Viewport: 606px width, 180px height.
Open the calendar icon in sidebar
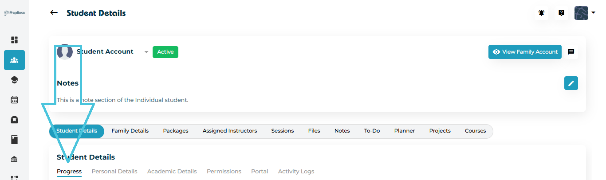(x=14, y=100)
